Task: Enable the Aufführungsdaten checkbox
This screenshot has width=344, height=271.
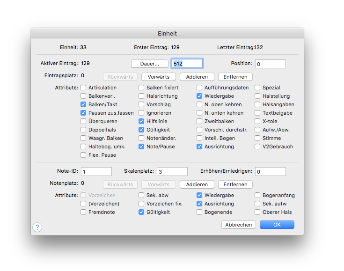Action: click(199, 88)
